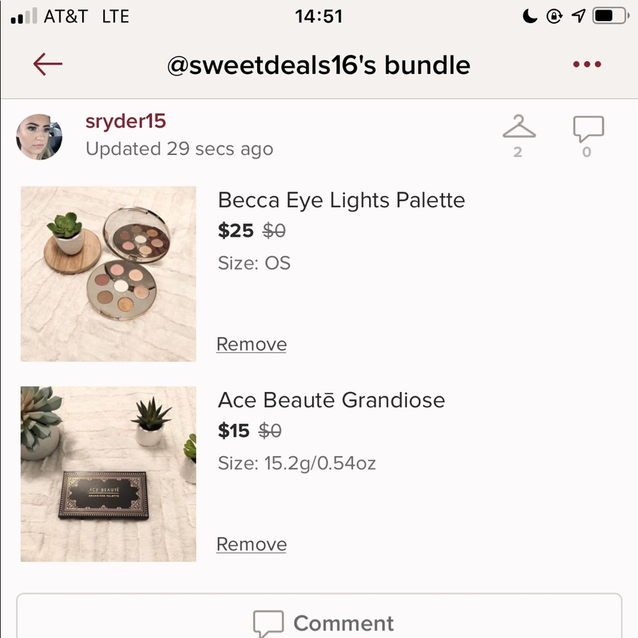Tap the comment bubble icon in Comment button
This screenshot has height=638, width=638.
268,623
